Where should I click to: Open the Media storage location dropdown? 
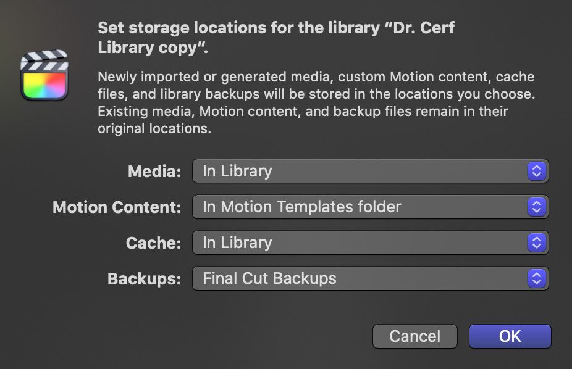coord(370,171)
